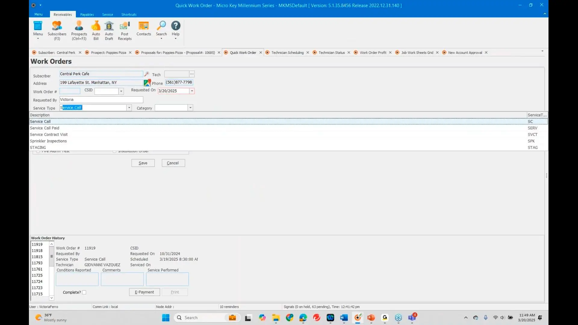Click the Help question-mark icon
578x325 pixels.
(x=176, y=26)
